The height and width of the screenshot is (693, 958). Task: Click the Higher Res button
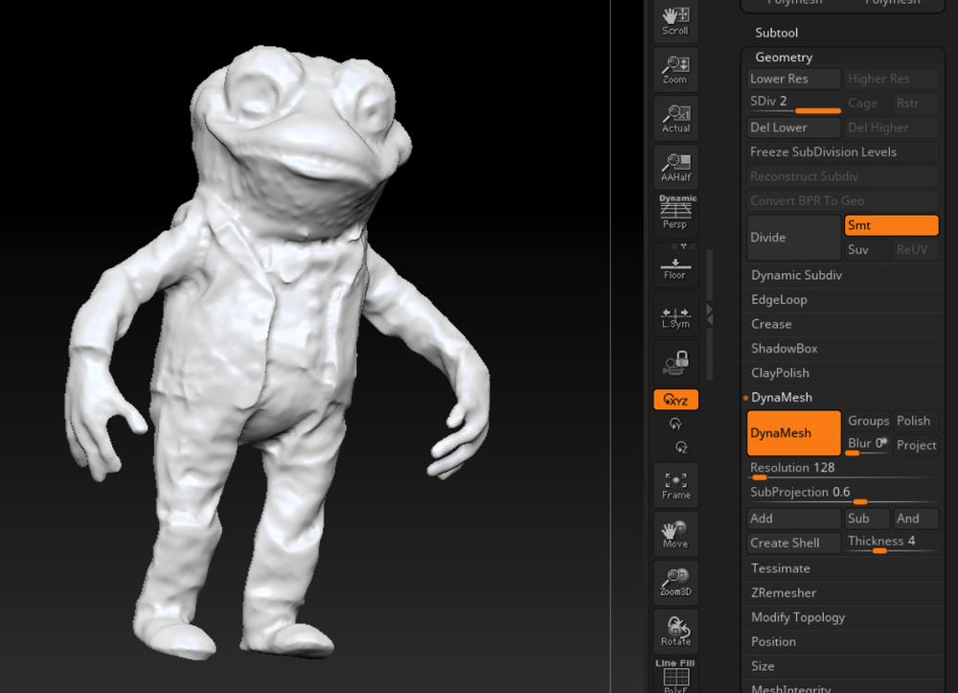click(x=891, y=79)
